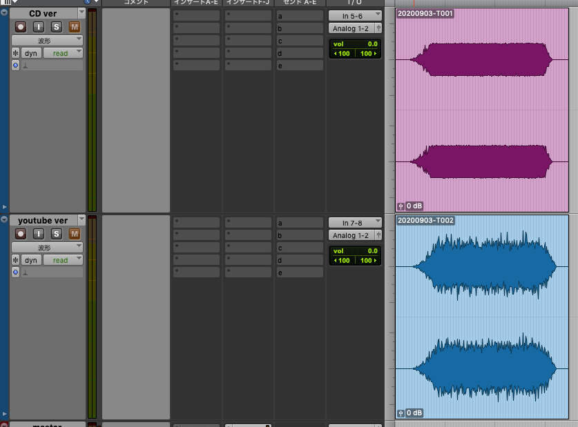Open track view selector on youtube ver
Viewport: 578px width, 427px height.
(47, 248)
